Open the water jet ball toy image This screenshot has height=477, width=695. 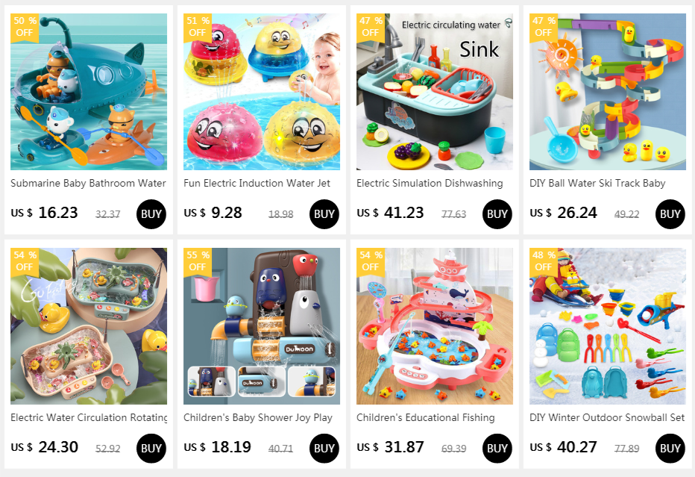(x=262, y=91)
